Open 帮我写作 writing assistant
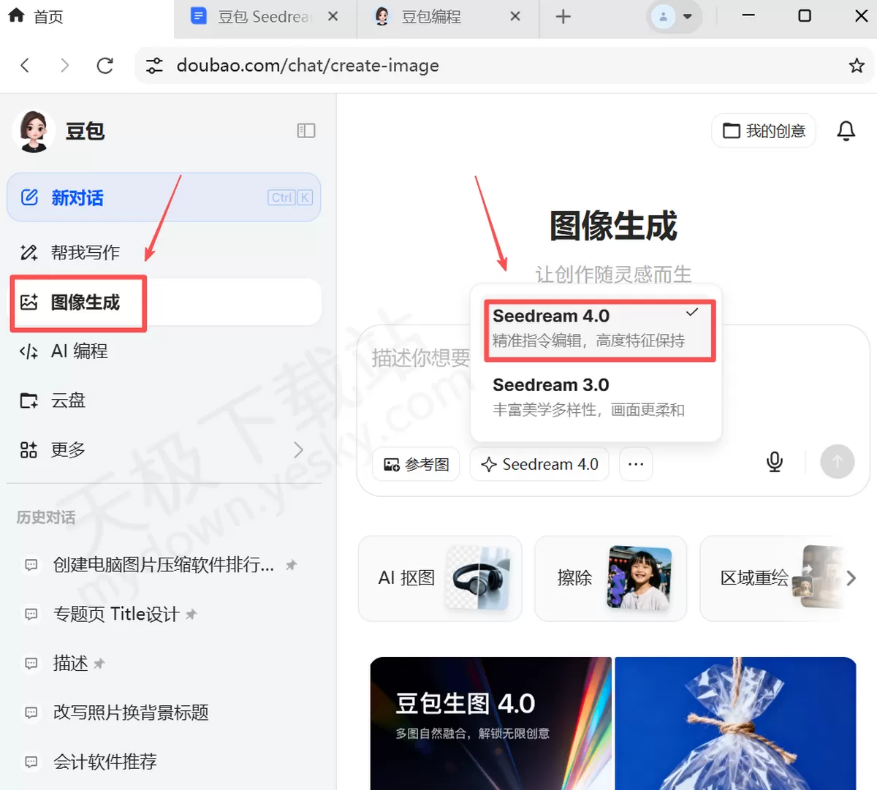 tap(164, 253)
